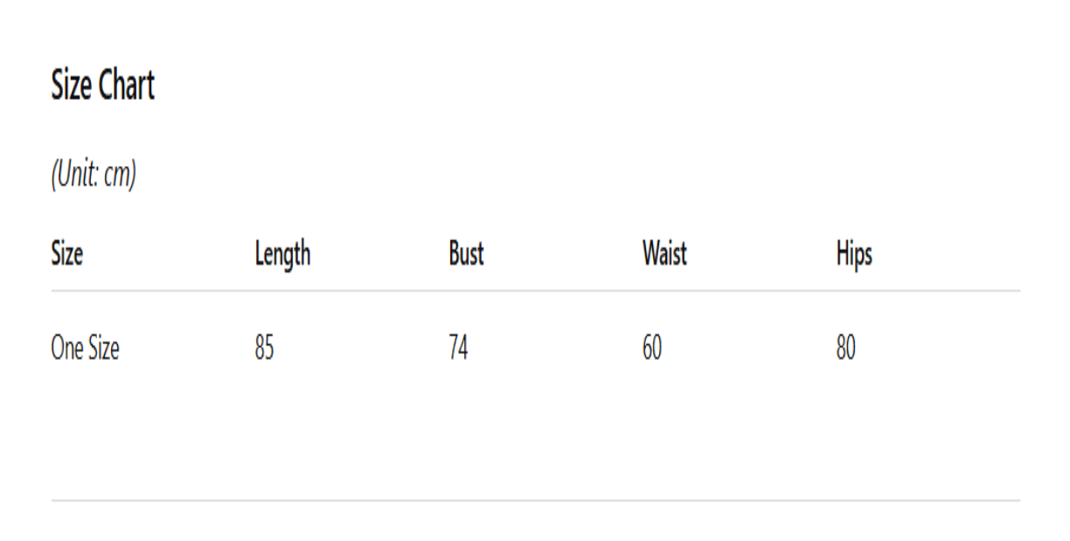The width and height of the screenshot is (1070, 541).
Task: Click the divider line under the header row
Action: (535, 290)
